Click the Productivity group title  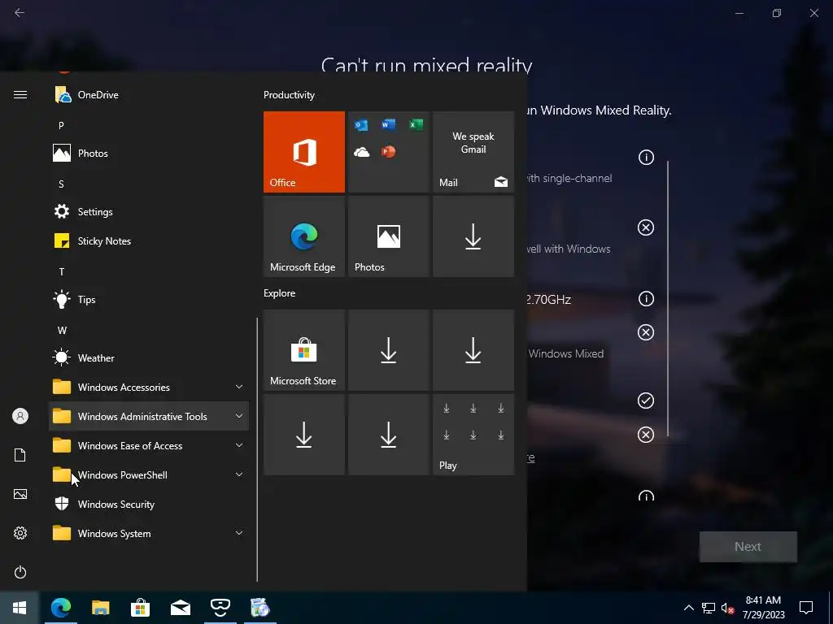click(x=289, y=95)
